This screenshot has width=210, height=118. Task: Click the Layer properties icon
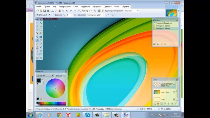[x=176, y=104]
